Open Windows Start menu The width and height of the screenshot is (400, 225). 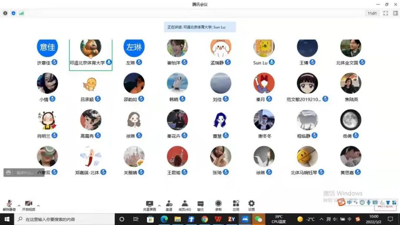tap(7, 219)
